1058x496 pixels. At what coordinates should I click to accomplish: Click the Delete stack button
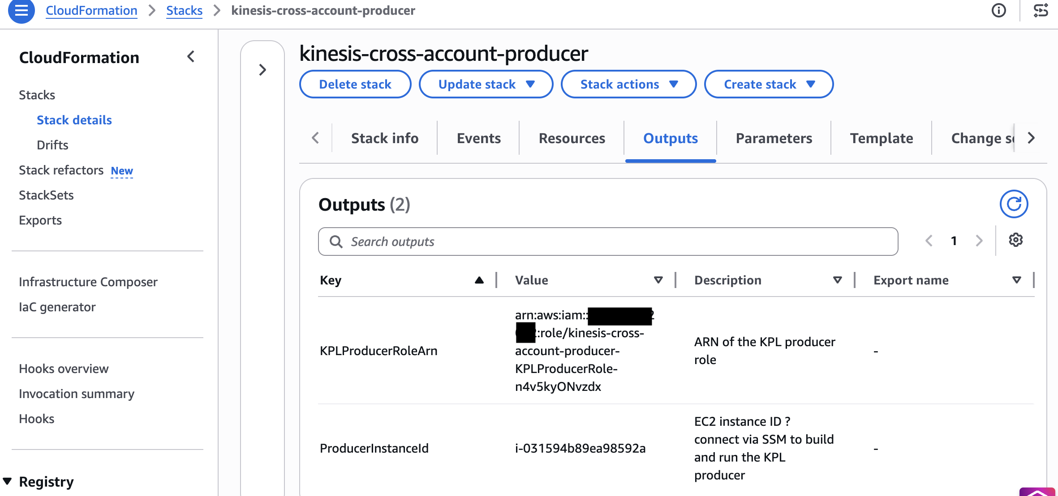tap(355, 84)
